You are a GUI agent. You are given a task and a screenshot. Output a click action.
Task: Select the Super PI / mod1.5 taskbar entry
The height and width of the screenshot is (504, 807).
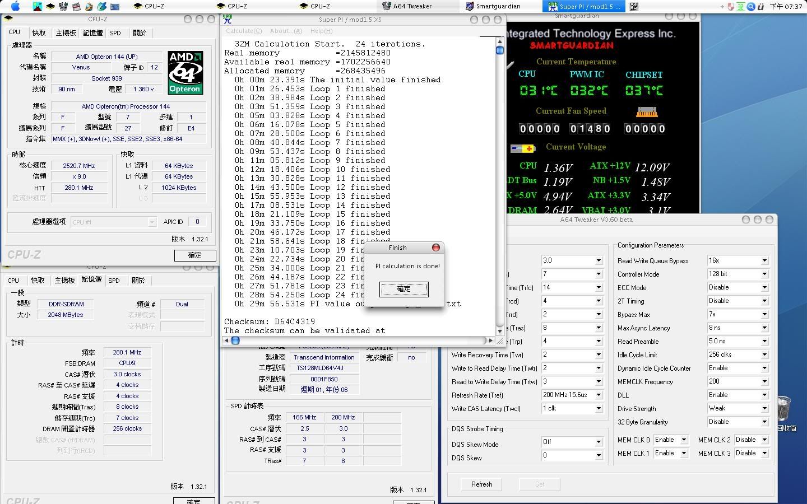[x=584, y=6]
